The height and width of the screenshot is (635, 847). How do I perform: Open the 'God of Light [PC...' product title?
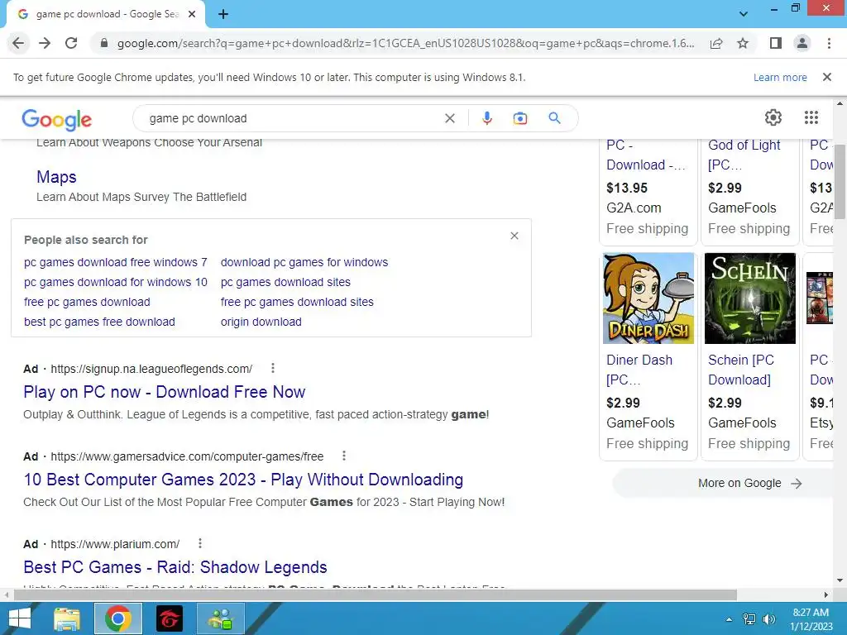(x=744, y=155)
